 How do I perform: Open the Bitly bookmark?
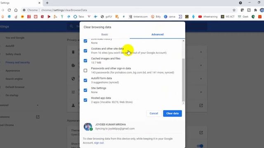[156, 16]
